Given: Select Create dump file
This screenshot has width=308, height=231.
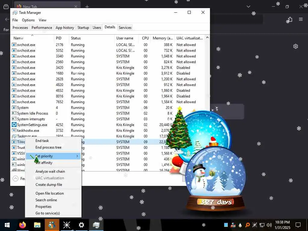Looking at the screenshot, I should coord(53,185).
